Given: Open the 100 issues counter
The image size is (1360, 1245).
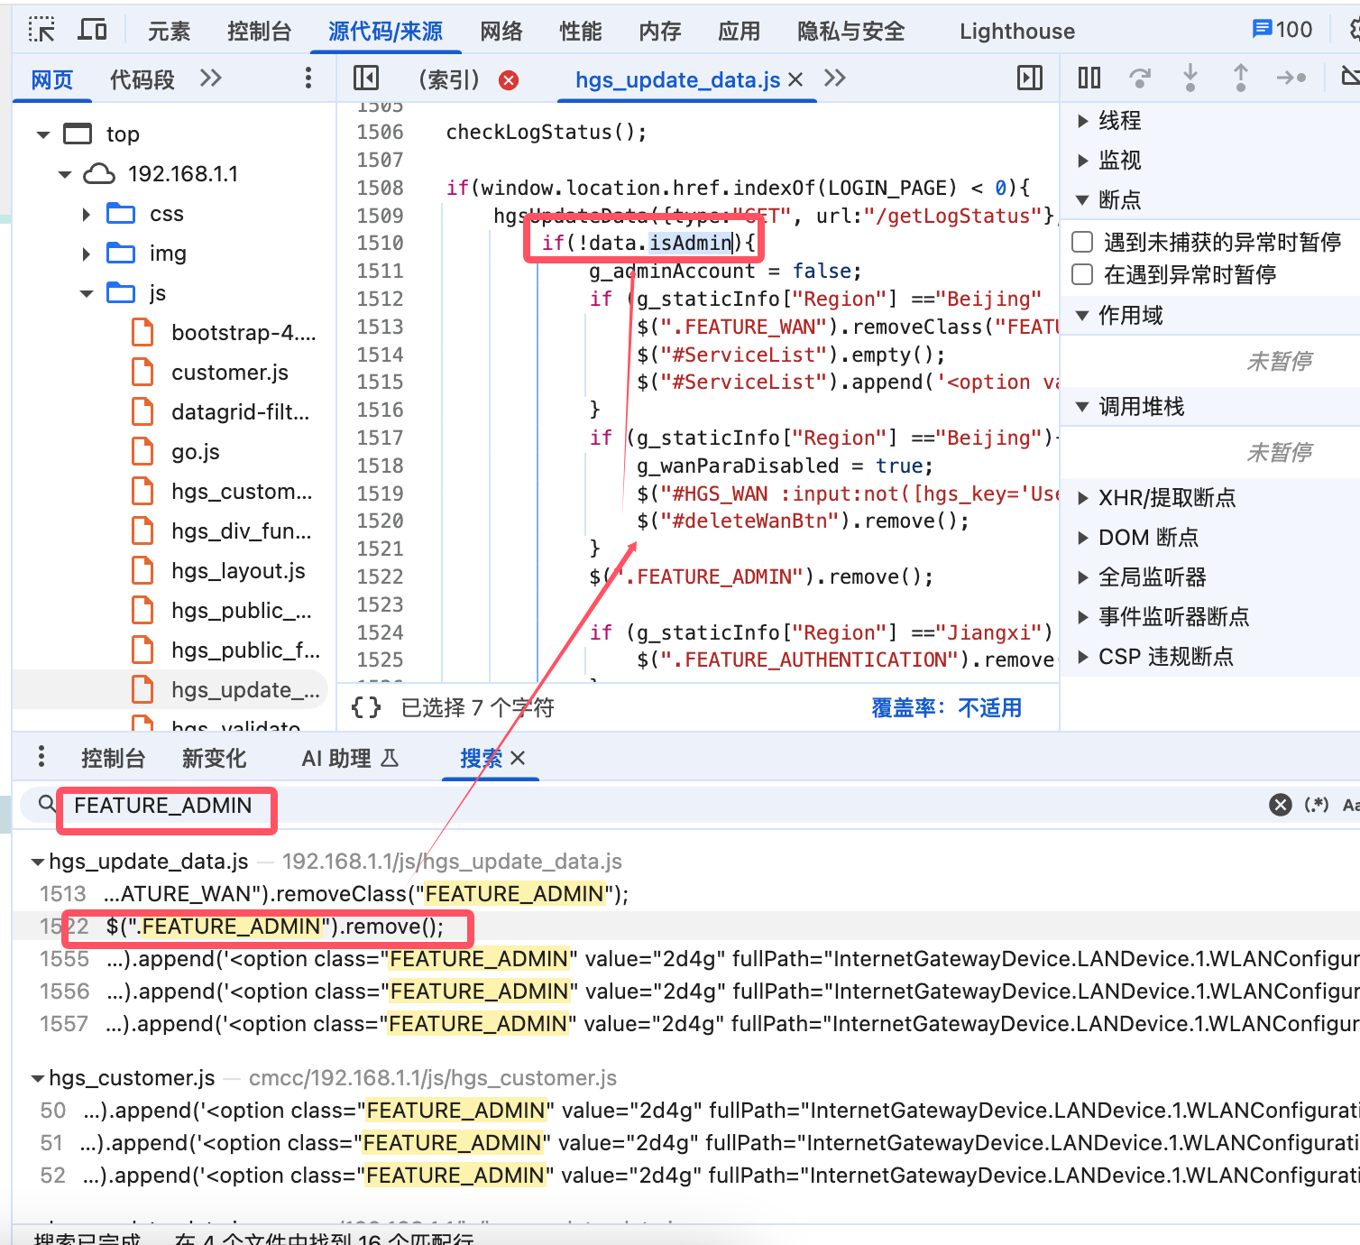Looking at the screenshot, I should (1282, 30).
